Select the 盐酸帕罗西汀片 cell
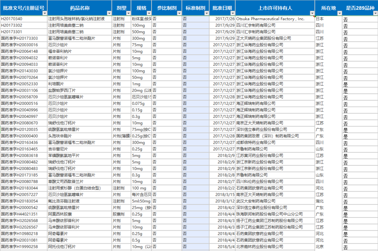This screenshot has height=251, width=378. pos(79,90)
